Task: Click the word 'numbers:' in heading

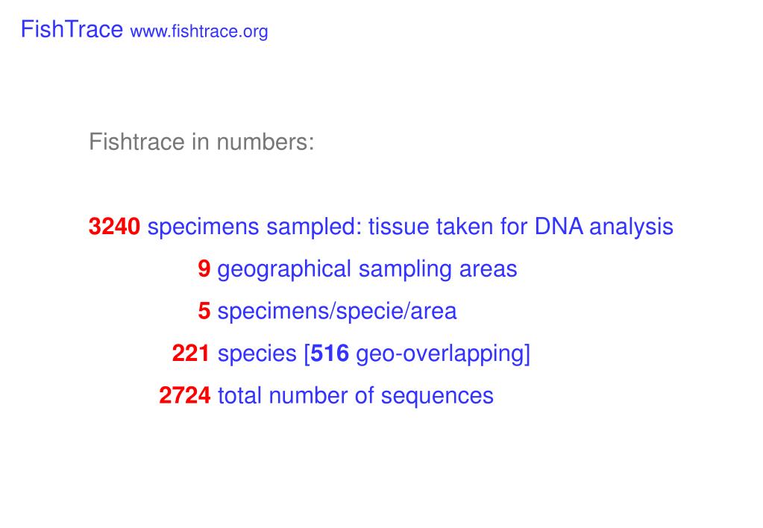Action: (266, 142)
